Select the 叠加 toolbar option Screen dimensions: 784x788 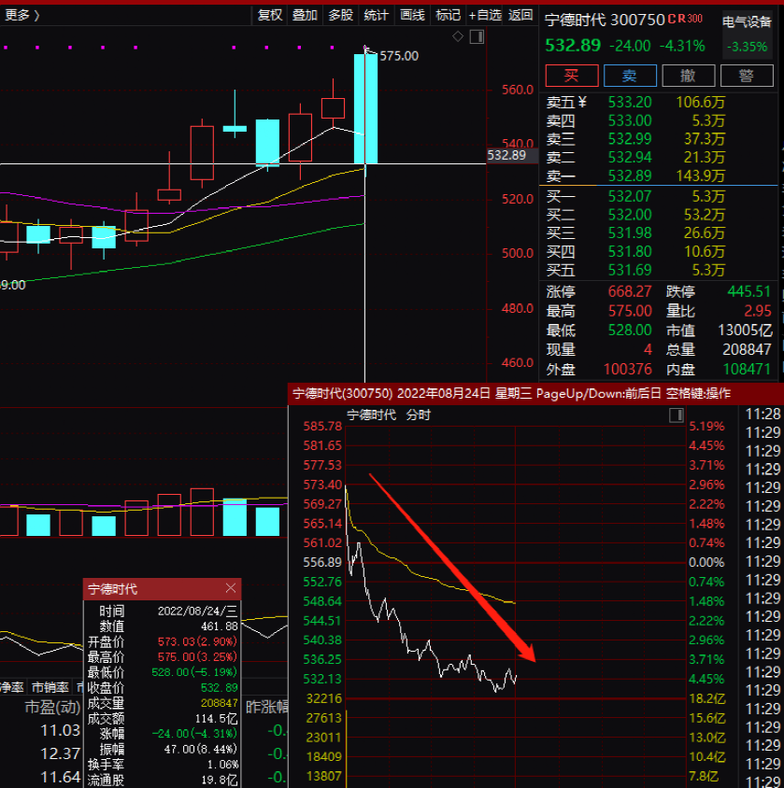pyautogui.click(x=305, y=15)
